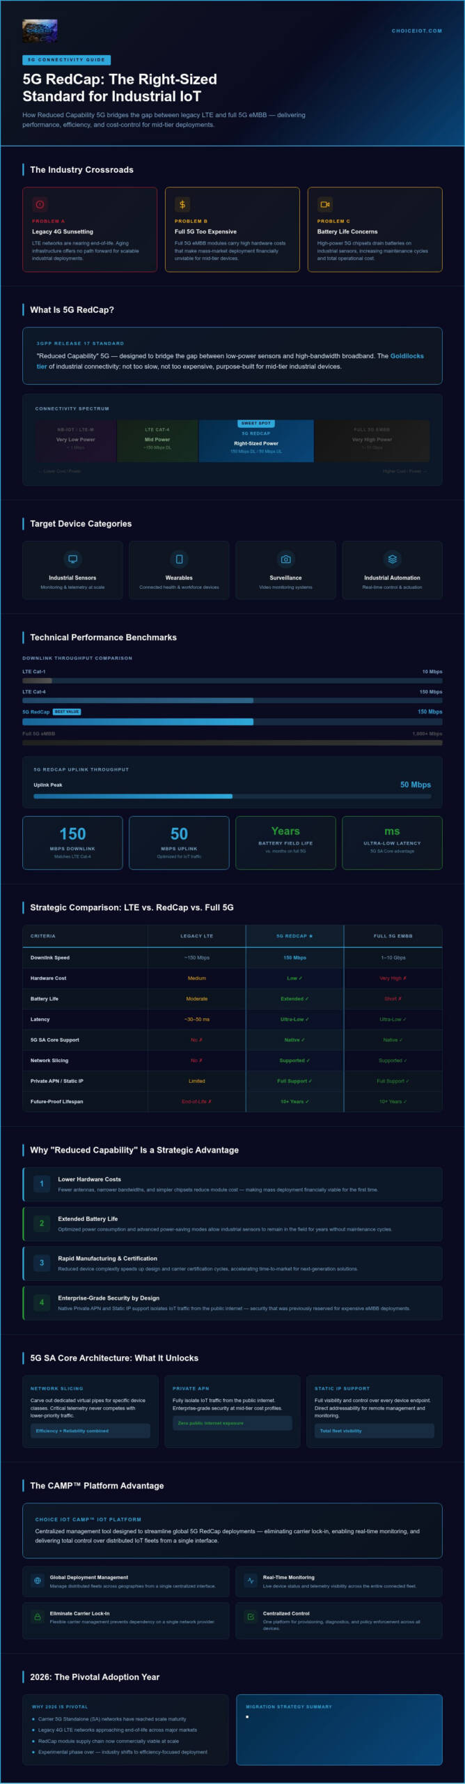This screenshot has height=1784, width=465.
Task: Click the video camera icon for Problem C
Action: pos(325,204)
